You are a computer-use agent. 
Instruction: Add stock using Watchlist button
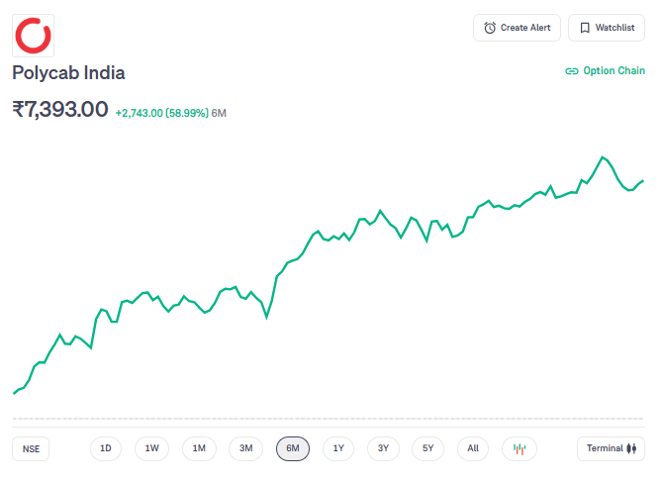pyautogui.click(x=606, y=28)
